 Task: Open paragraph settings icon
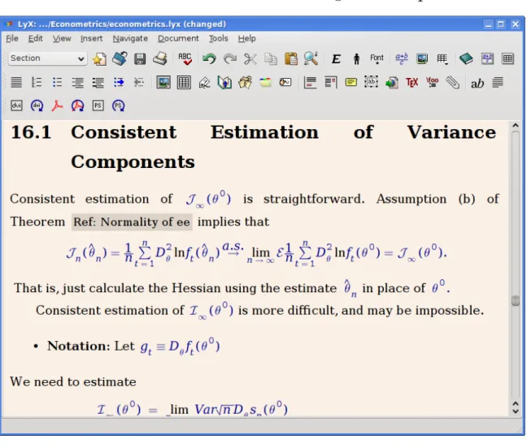coord(498,83)
